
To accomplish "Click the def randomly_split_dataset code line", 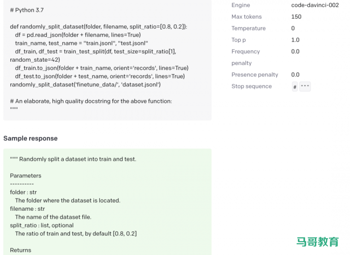I will [x=98, y=26].
